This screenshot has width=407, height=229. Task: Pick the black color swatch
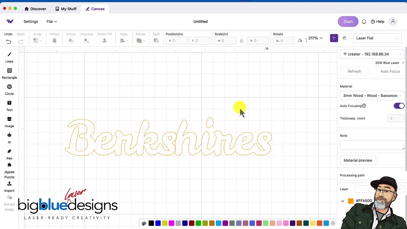coord(151,223)
